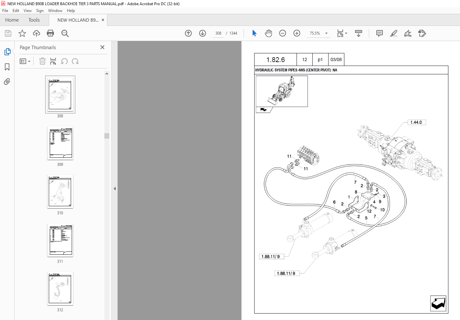Viewport: 460px width, 320px height.
Task: Open the File menu
Action: (5, 11)
